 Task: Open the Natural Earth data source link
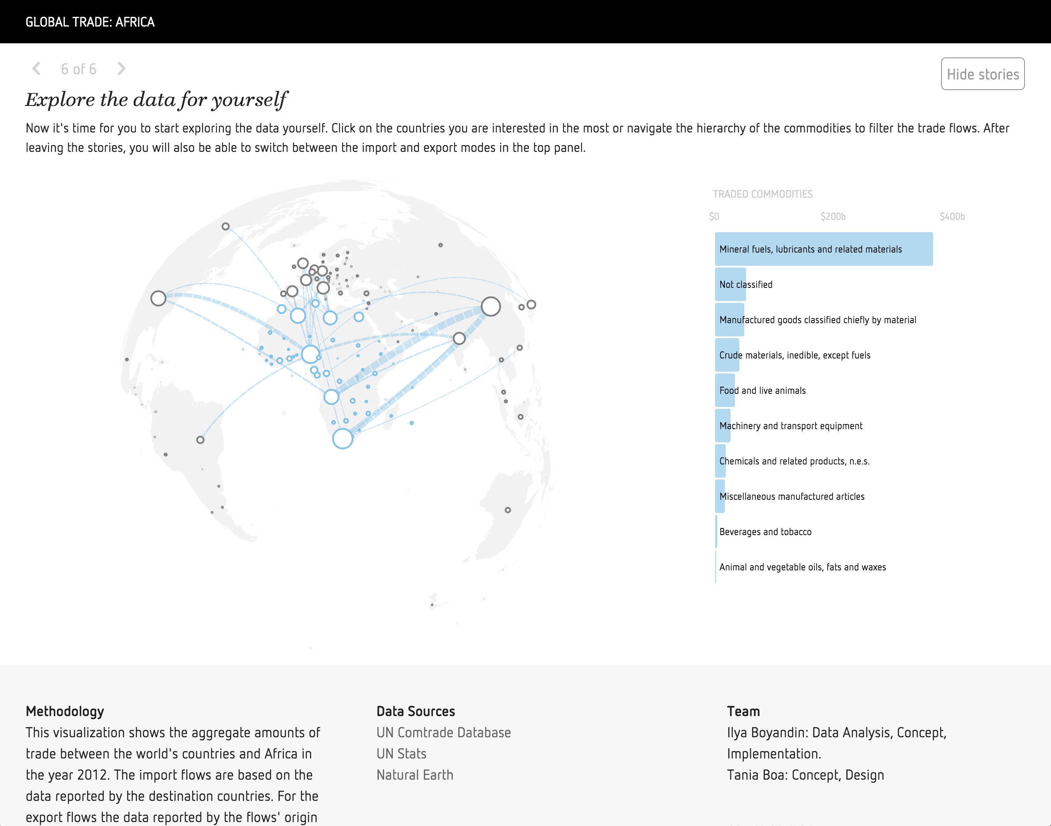pos(415,775)
